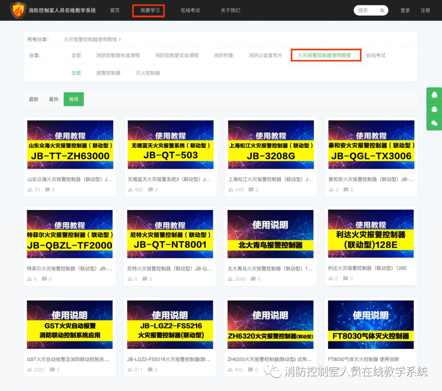Screen dimensions: 442x391
Task: Switch to the 最新 sort tab
Action: [x=34, y=99]
